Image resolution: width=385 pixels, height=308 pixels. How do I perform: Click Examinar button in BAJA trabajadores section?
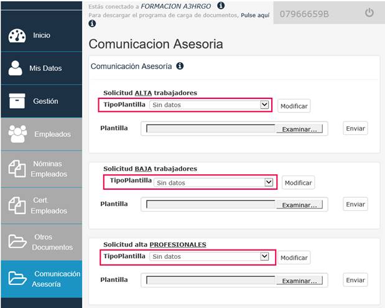299,205
